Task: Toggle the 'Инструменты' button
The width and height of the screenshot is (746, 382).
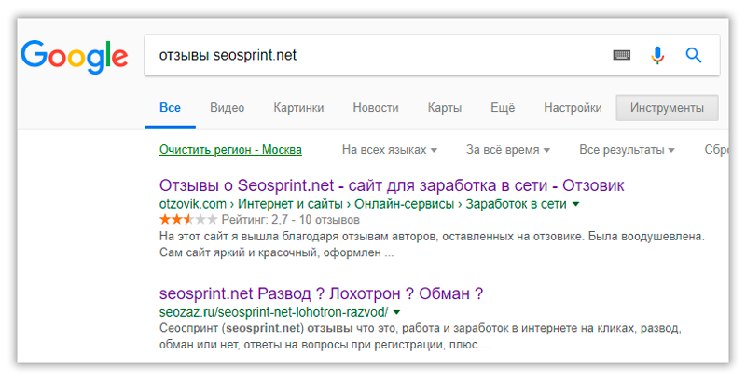Action: (667, 108)
